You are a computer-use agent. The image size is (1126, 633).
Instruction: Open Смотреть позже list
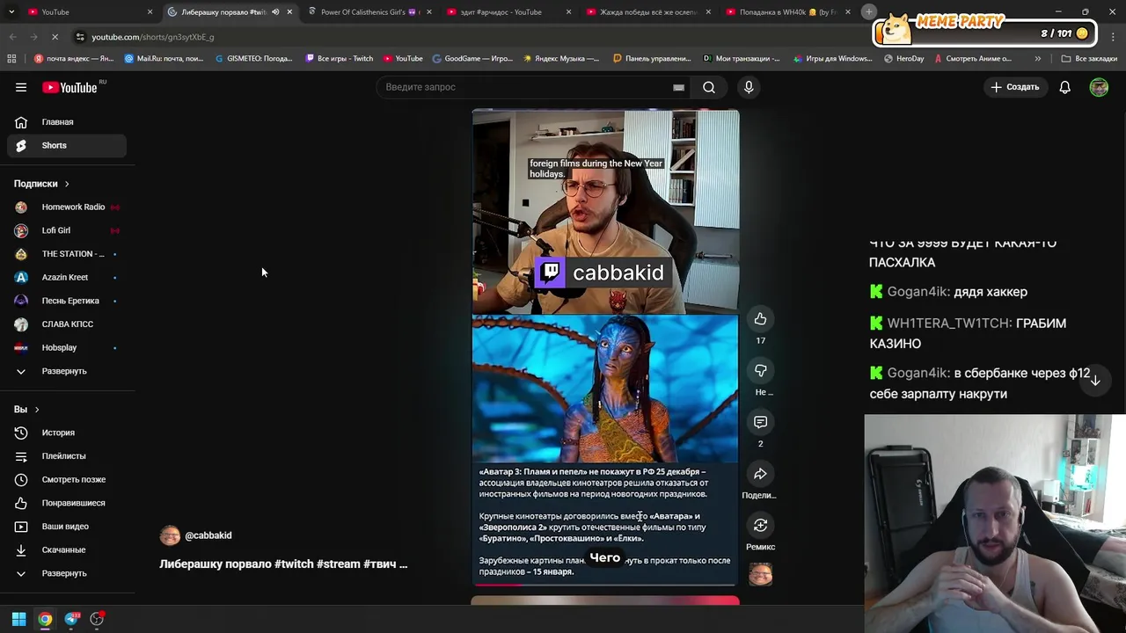click(x=67, y=479)
